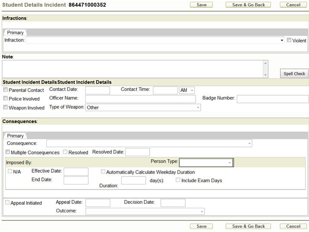Enable the Multiple Consequences checkbox

point(8,152)
